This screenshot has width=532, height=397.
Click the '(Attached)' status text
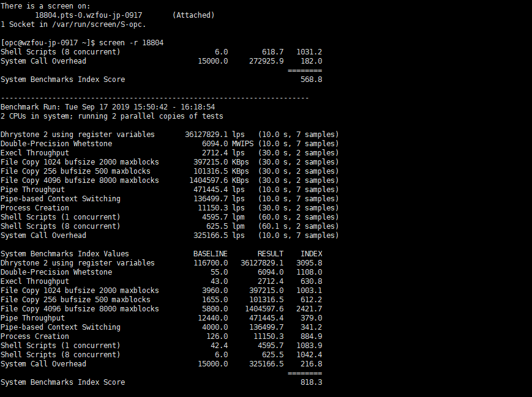tap(193, 15)
